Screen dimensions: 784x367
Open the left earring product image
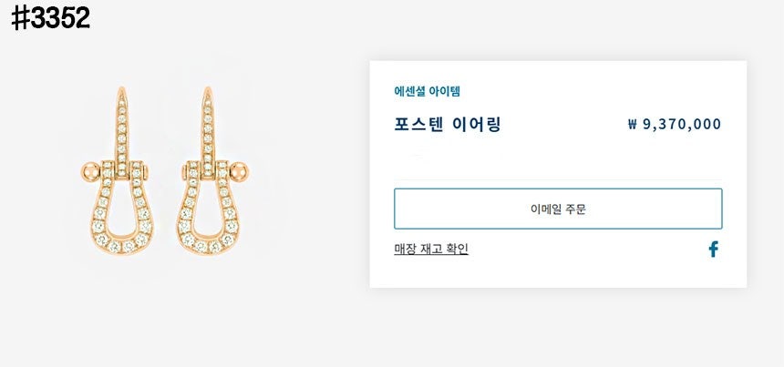point(120,173)
